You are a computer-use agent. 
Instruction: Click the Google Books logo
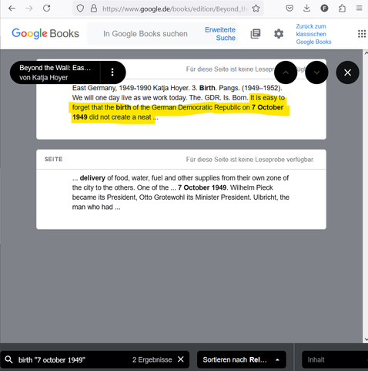(x=45, y=34)
